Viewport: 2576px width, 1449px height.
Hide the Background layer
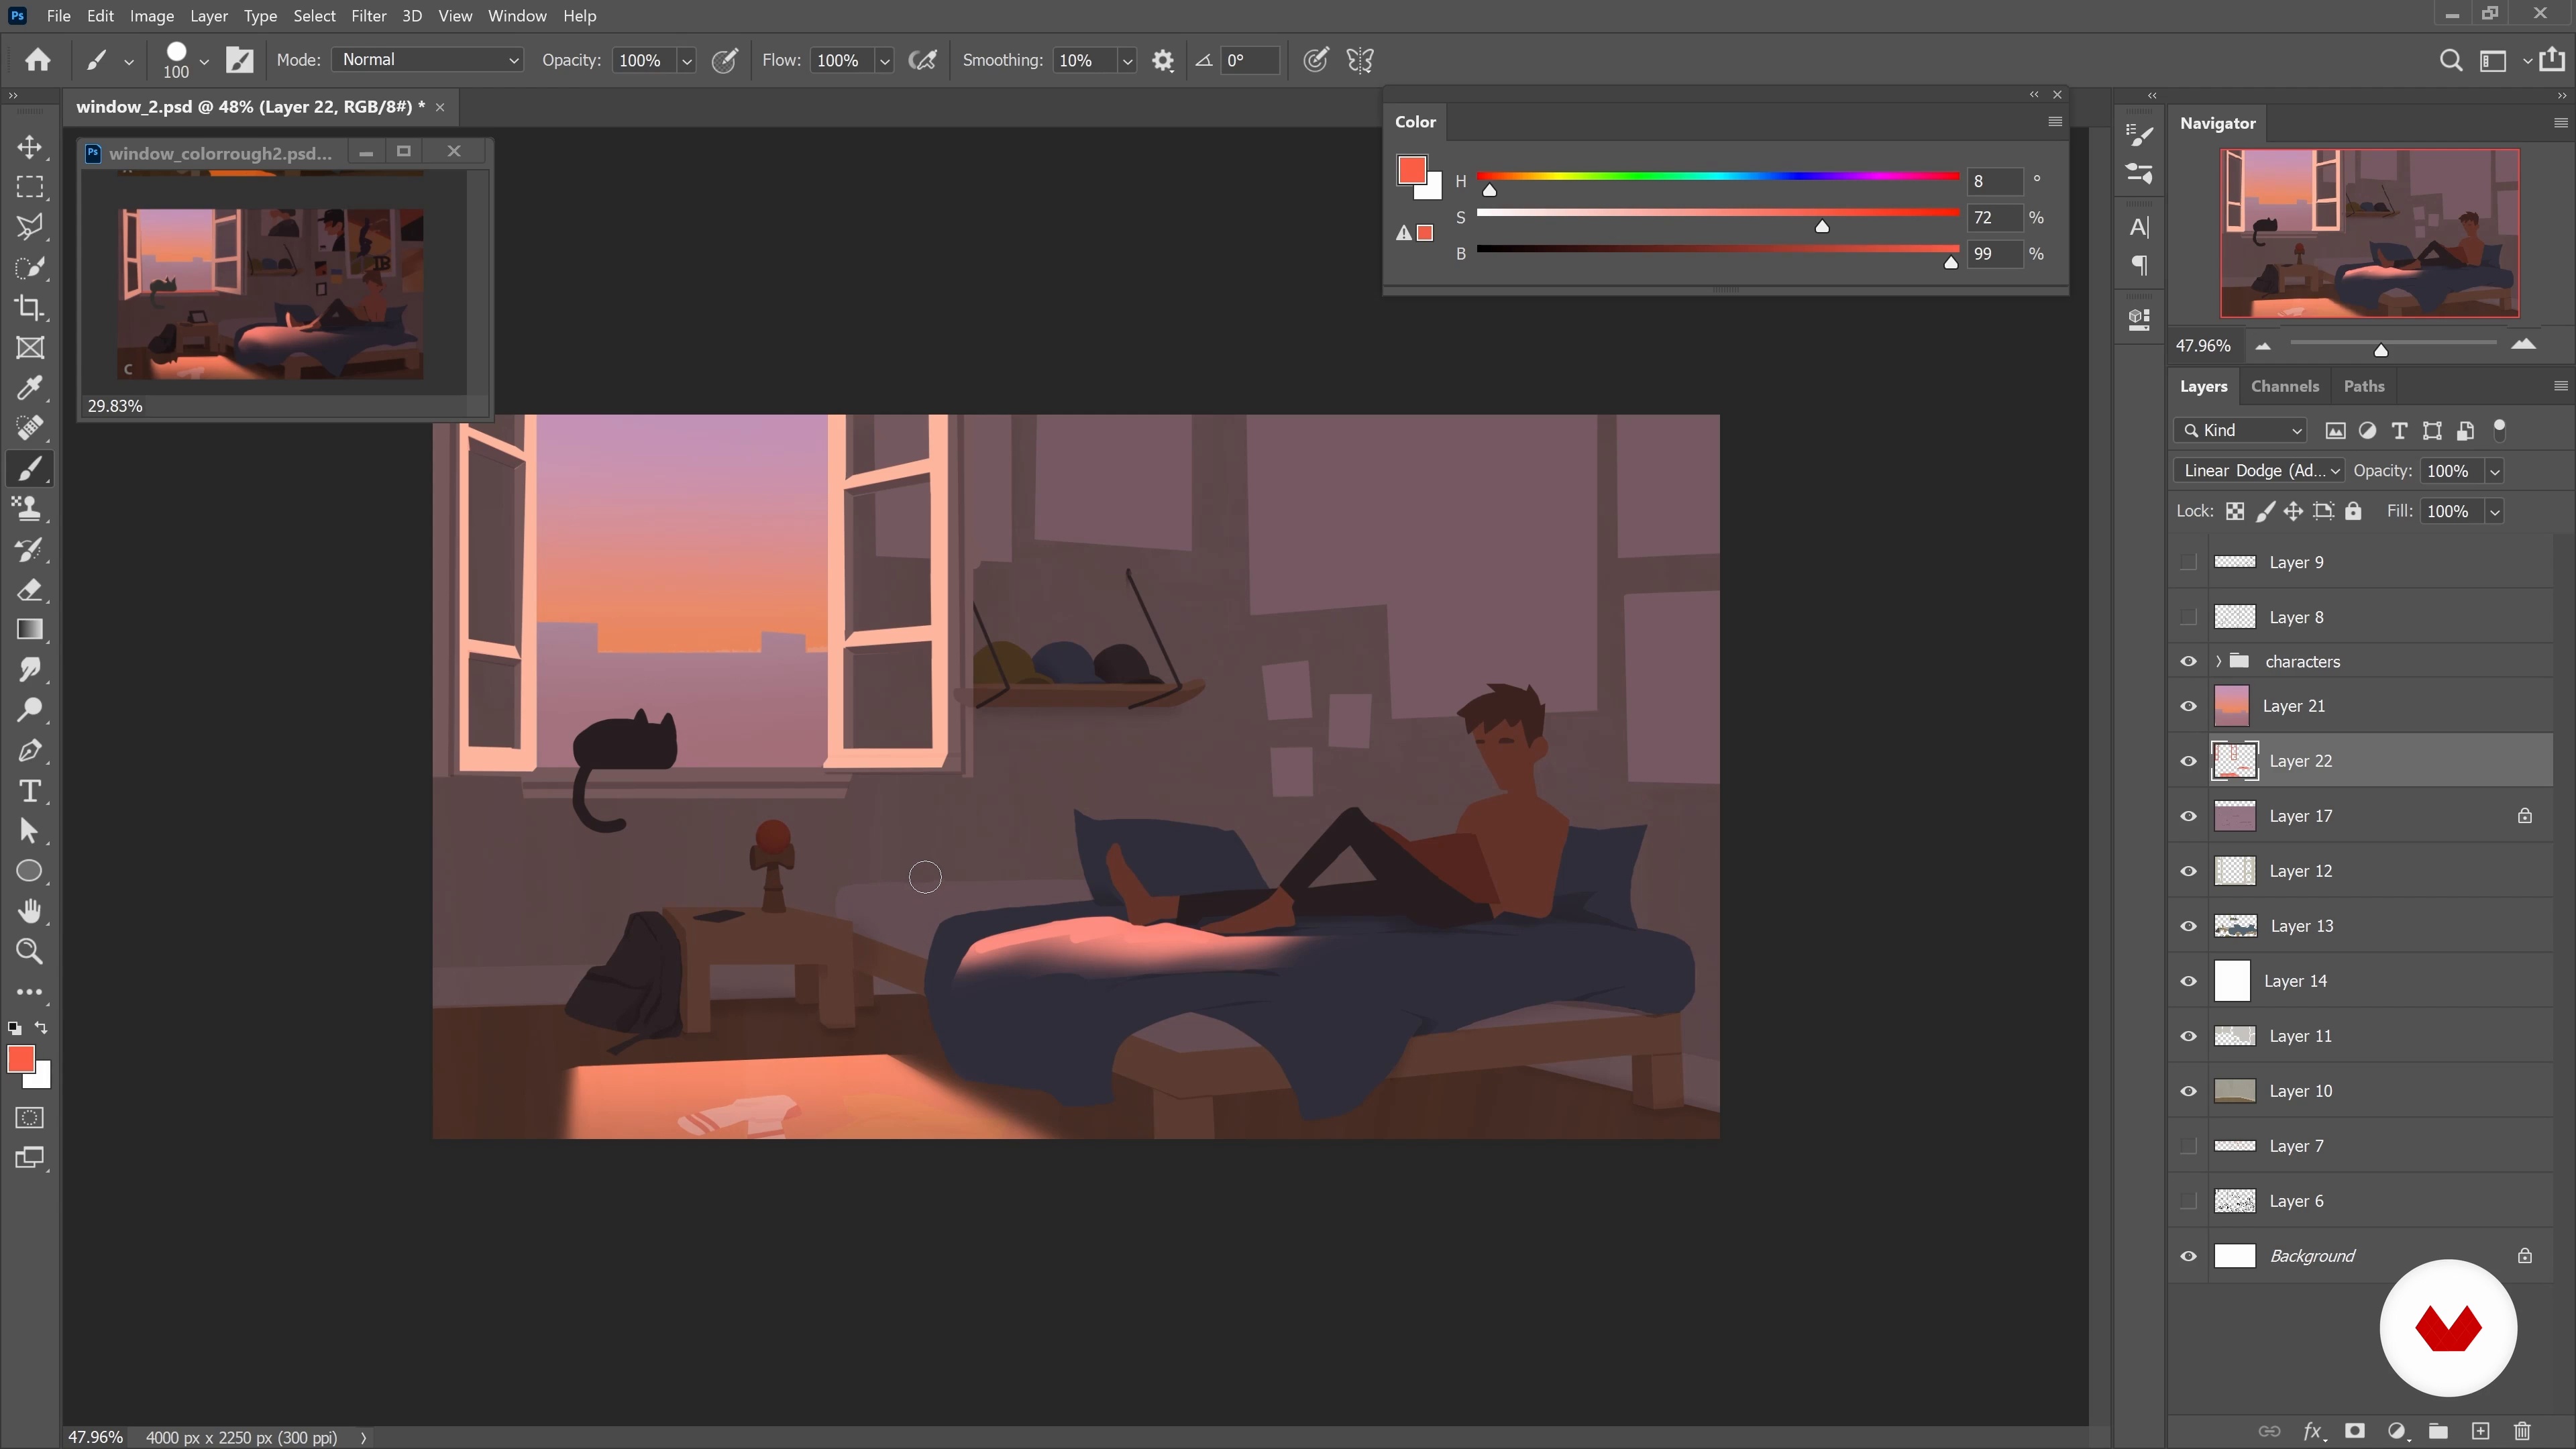point(2188,1256)
